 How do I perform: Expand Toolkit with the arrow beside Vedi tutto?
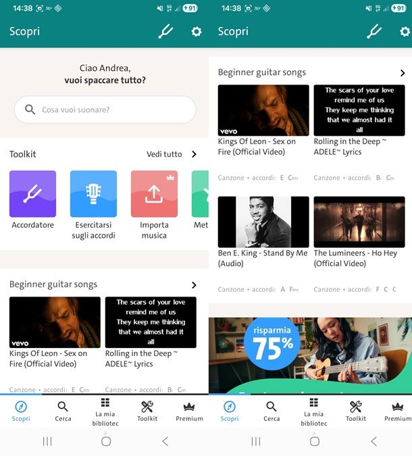[195, 154]
